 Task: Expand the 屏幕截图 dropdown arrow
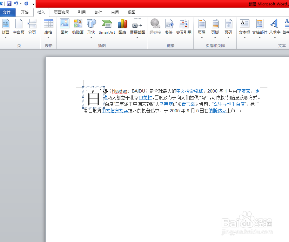click(137, 38)
